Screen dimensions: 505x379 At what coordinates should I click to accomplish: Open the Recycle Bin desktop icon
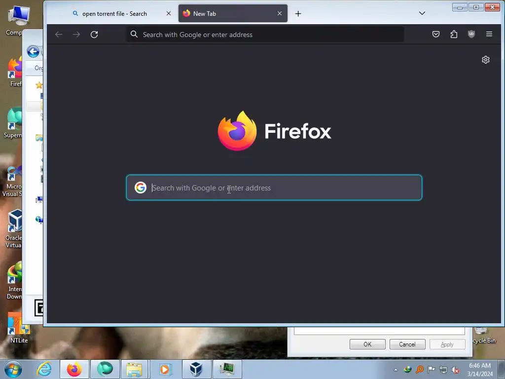[484, 336]
